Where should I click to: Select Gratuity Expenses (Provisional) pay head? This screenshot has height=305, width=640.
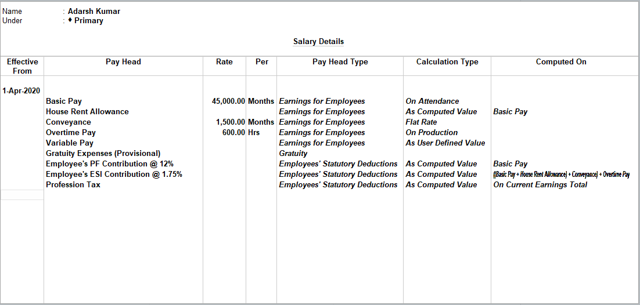103,153
